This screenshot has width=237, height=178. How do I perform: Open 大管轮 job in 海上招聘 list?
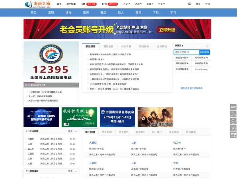[93, 143]
